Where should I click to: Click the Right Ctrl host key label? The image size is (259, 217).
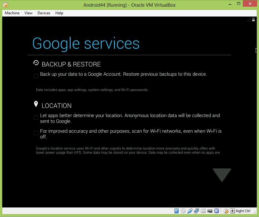pyautogui.click(x=243, y=211)
